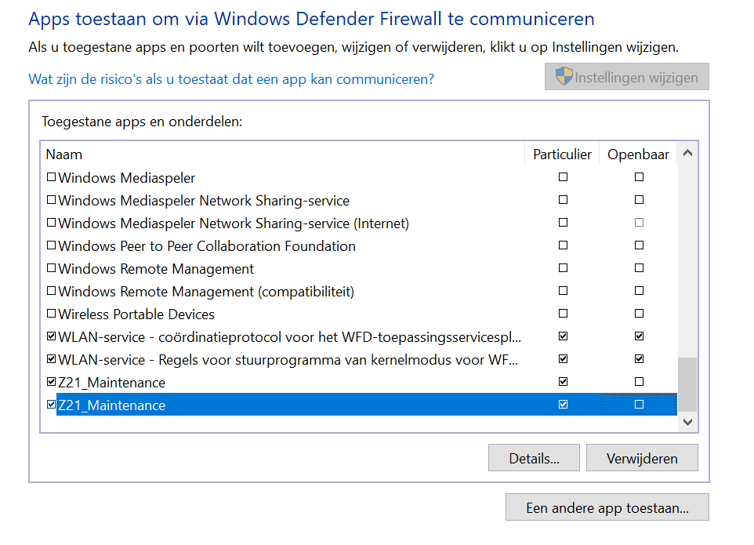Viewport: 754px width, 545px height.
Task: Uncheck Particulier for first Z21_Maintenance entry
Action: pyautogui.click(x=563, y=382)
